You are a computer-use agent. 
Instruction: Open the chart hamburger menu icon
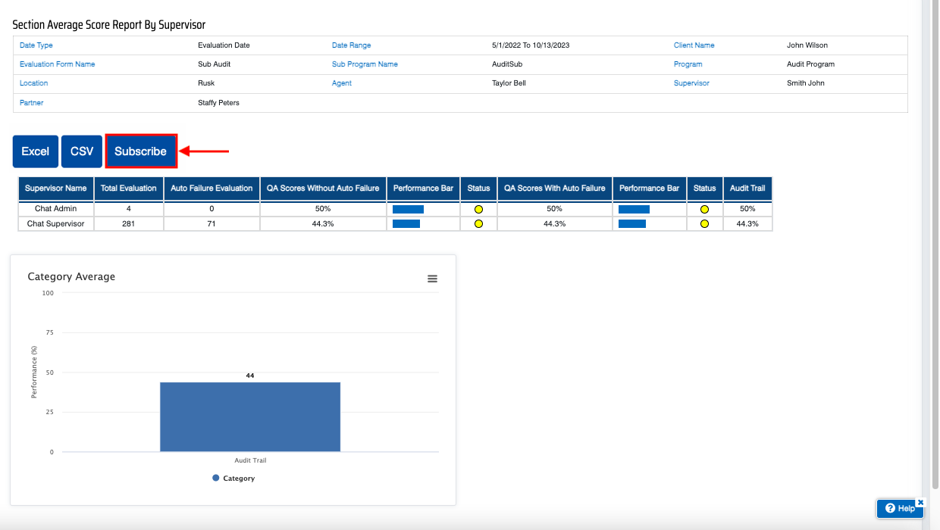tap(432, 279)
